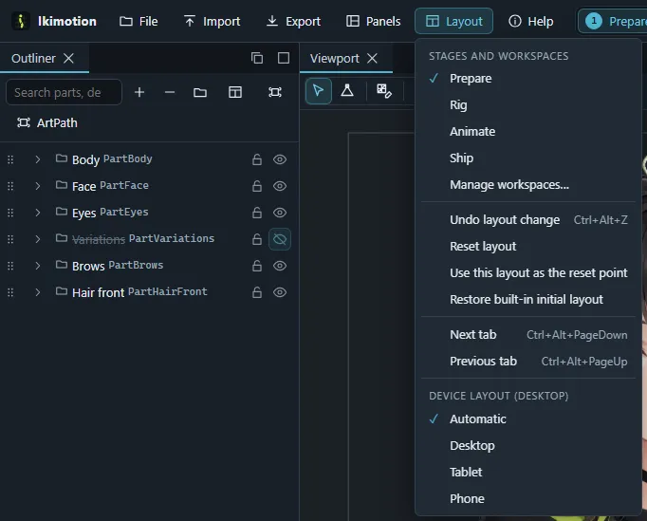Select the Prepare workspace menu entry
This screenshot has width=647, height=521.
coord(528,79)
